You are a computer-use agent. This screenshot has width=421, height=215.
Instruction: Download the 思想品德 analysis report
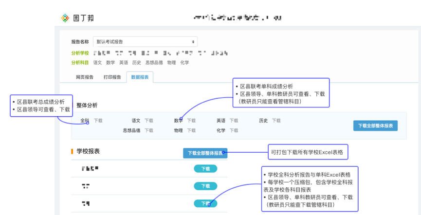tap(149, 130)
